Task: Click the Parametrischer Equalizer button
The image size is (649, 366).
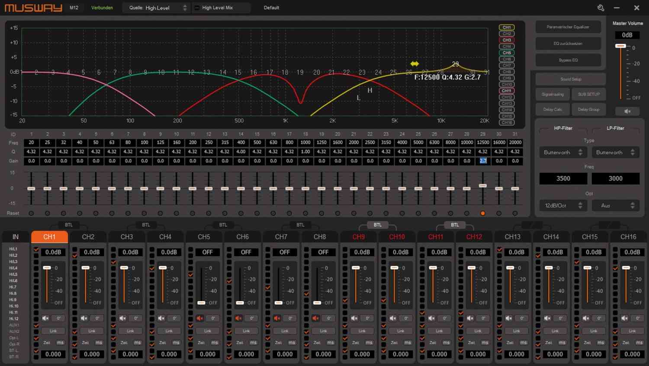Action: [568, 27]
